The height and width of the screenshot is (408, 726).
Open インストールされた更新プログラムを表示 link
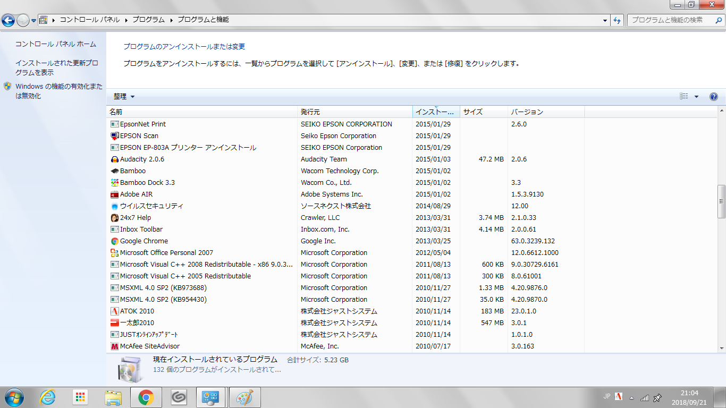point(57,68)
